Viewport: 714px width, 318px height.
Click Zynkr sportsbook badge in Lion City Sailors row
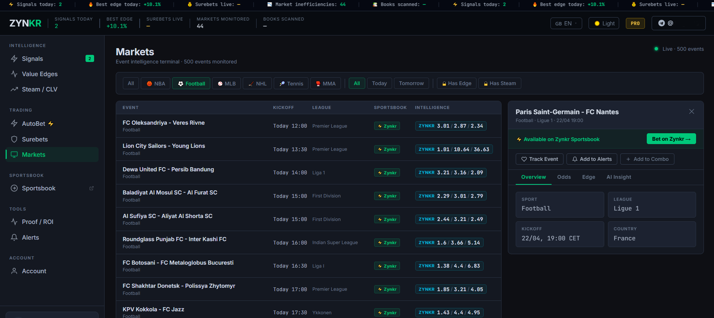pos(387,149)
